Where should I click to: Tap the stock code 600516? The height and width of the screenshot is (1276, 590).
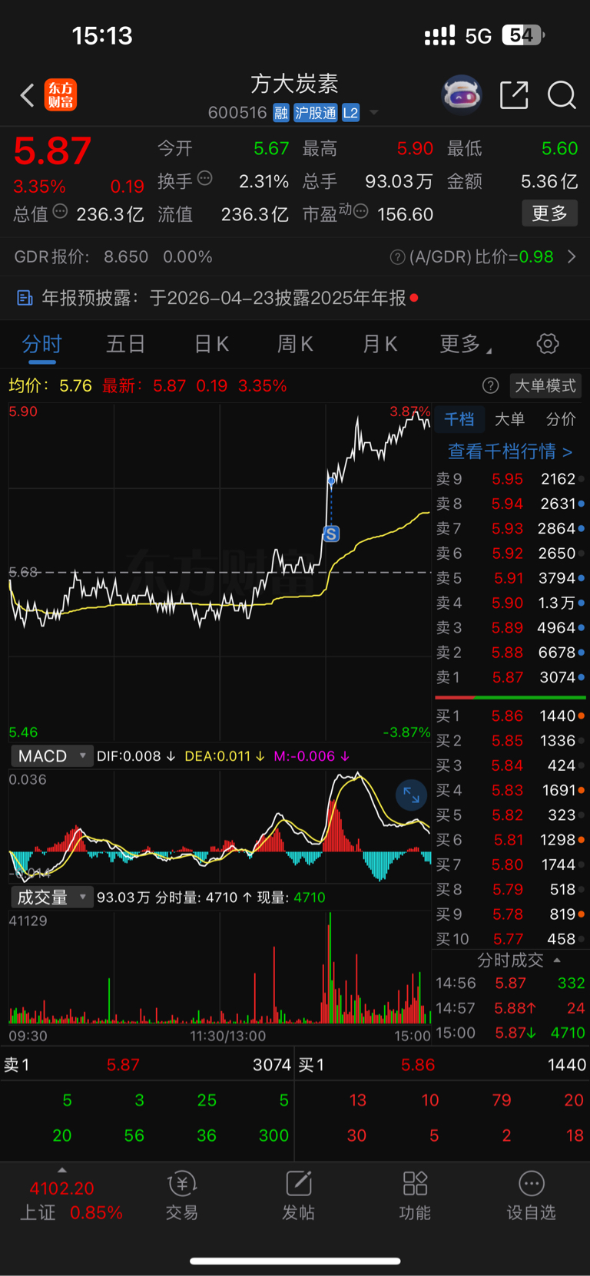pyautogui.click(x=237, y=113)
